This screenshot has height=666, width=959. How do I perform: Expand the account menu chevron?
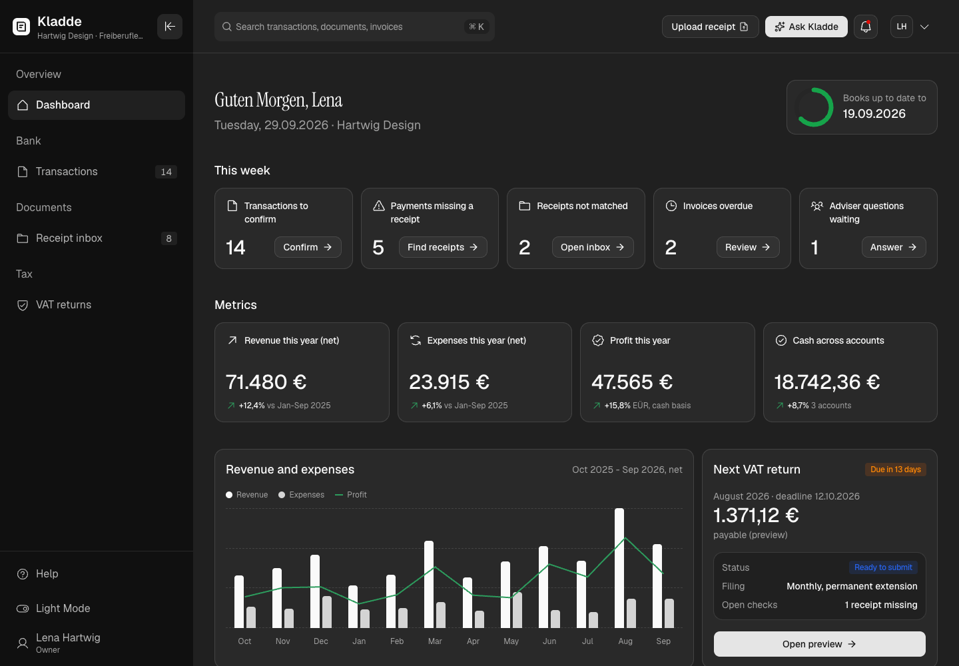(x=924, y=27)
